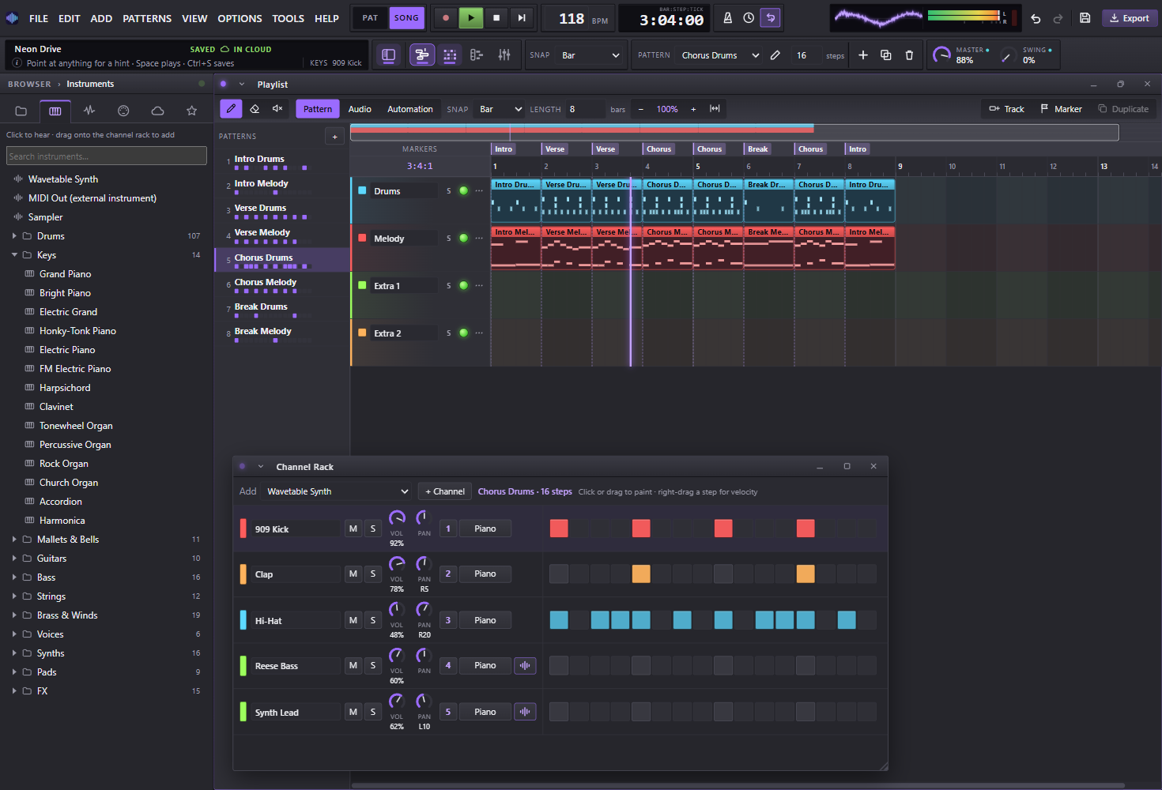
Task: Open the top toolbar SNAP Bar dropdown
Action: [590, 55]
